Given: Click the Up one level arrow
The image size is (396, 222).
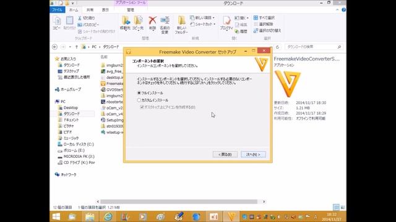Looking at the screenshot, I should tap(77, 47).
